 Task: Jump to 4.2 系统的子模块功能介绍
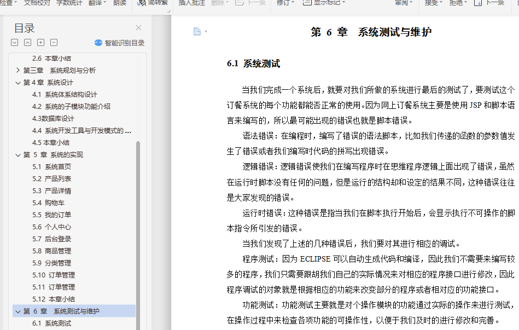71,106
